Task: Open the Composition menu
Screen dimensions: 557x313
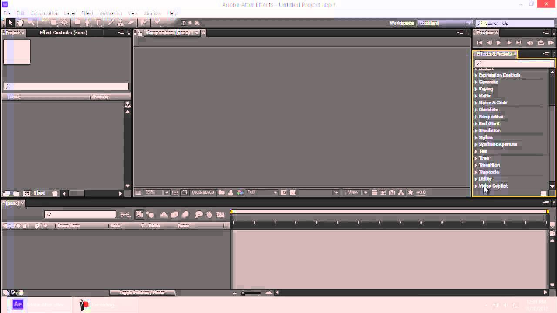Action: [45, 13]
